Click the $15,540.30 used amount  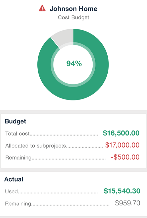click(x=122, y=191)
